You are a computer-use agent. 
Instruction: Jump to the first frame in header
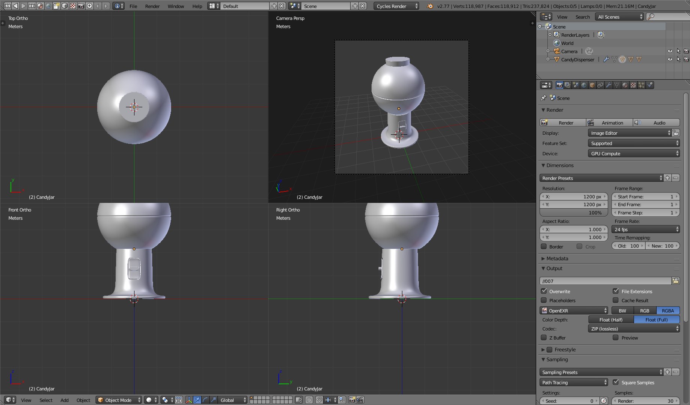7,6
